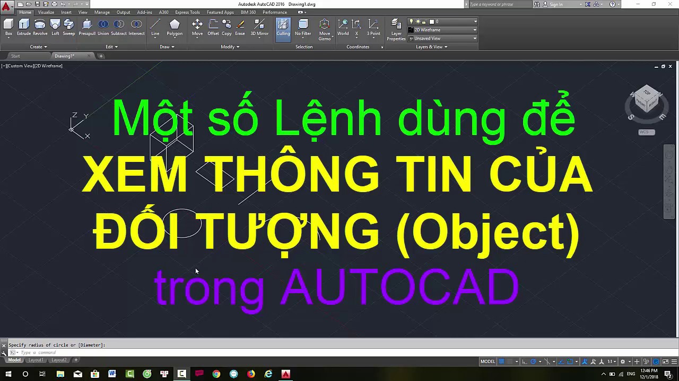Choose the Subtract tool

point(119,28)
